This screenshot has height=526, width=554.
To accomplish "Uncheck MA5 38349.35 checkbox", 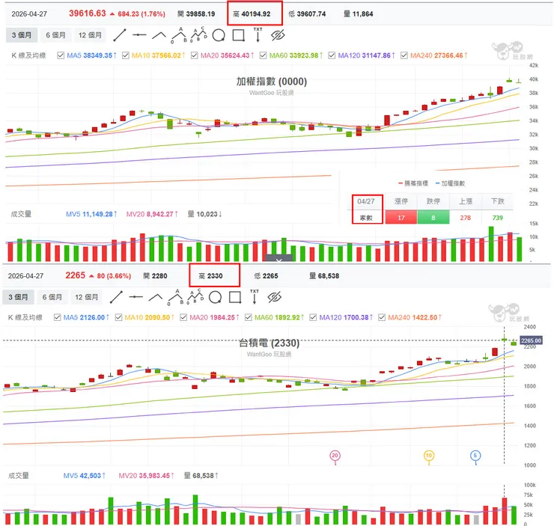I will point(61,55).
